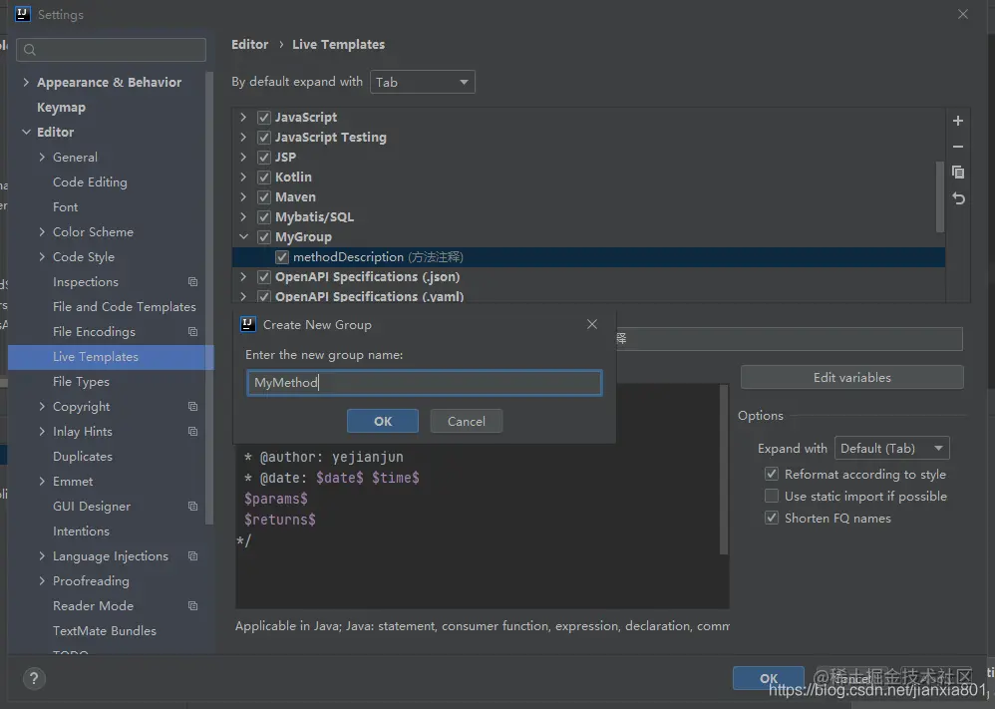Click the project-level icon next to Language Injections
The width and height of the screenshot is (995, 709).
pyautogui.click(x=192, y=556)
